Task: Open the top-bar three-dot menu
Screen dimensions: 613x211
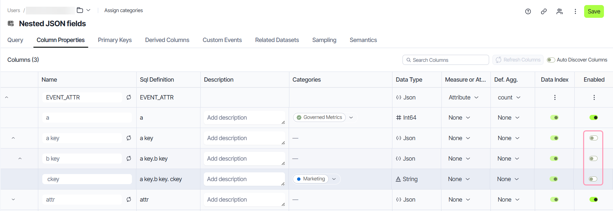Action: [575, 11]
